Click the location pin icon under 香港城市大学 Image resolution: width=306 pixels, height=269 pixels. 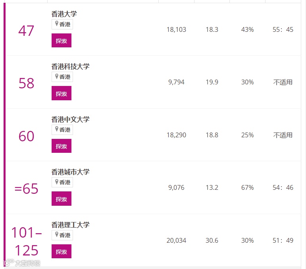click(x=57, y=182)
